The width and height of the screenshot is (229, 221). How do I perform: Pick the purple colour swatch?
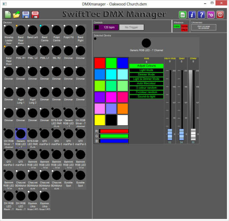100,97
